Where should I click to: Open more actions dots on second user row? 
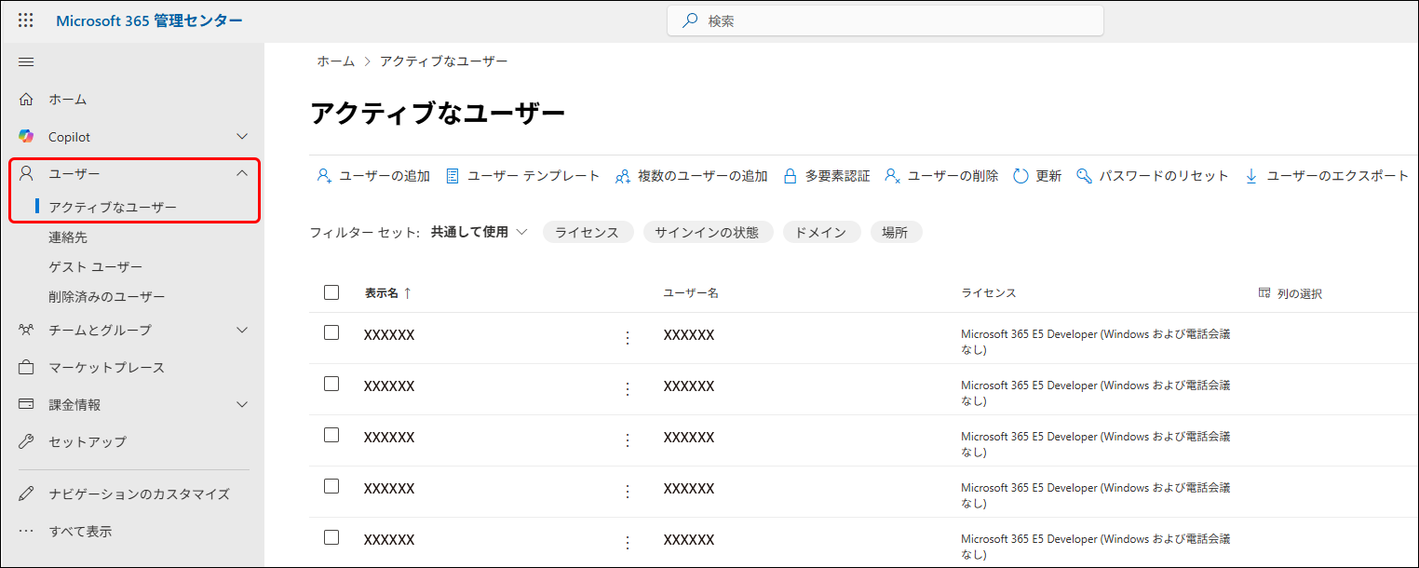point(627,389)
